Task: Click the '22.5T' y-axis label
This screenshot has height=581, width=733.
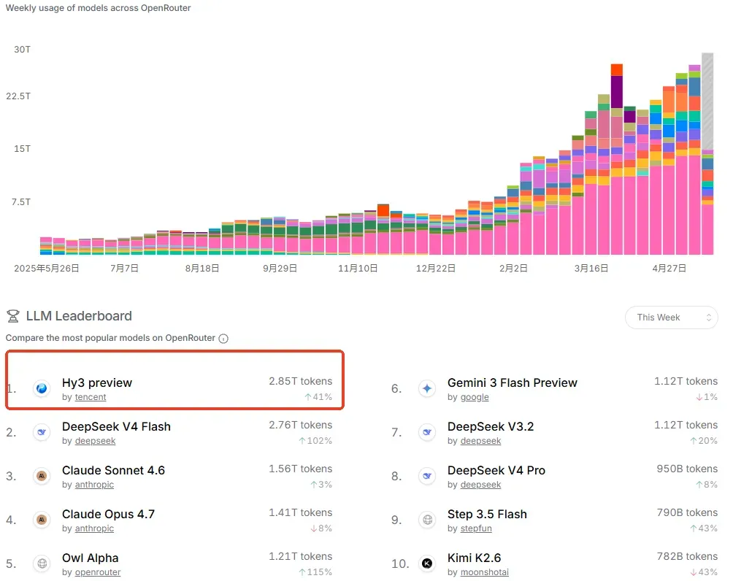Action: pos(18,96)
